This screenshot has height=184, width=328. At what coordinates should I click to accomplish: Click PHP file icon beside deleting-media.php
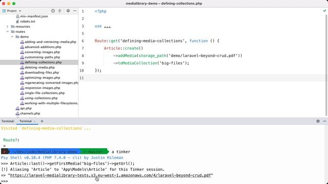22,67
